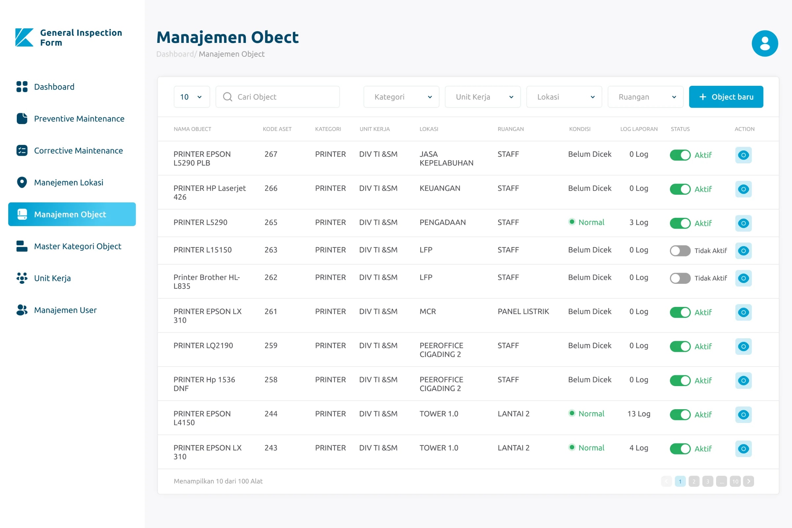Toggle status of PRINTER Hp 1536 DNF

tap(680, 380)
